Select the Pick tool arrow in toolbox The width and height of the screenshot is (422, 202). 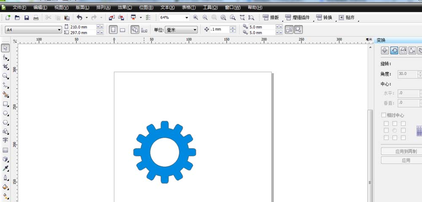pyautogui.click(x=5, y=48)
